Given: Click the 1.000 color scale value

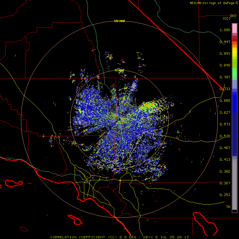Looking at the screenshot, I should coord(225,30).
